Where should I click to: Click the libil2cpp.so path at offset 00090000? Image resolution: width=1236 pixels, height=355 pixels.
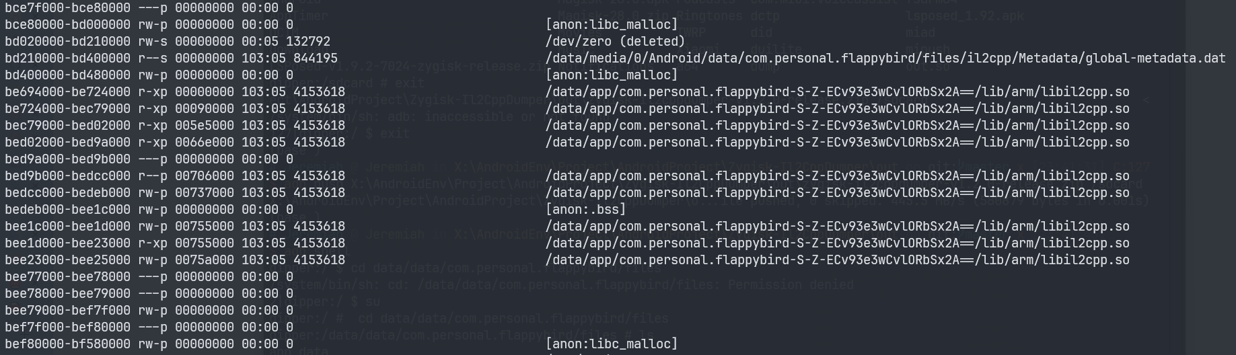pos(837,109)
